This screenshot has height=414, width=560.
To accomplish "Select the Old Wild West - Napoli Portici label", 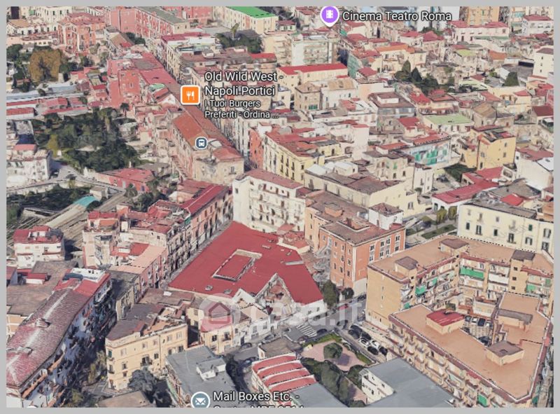I will (243, 83).
